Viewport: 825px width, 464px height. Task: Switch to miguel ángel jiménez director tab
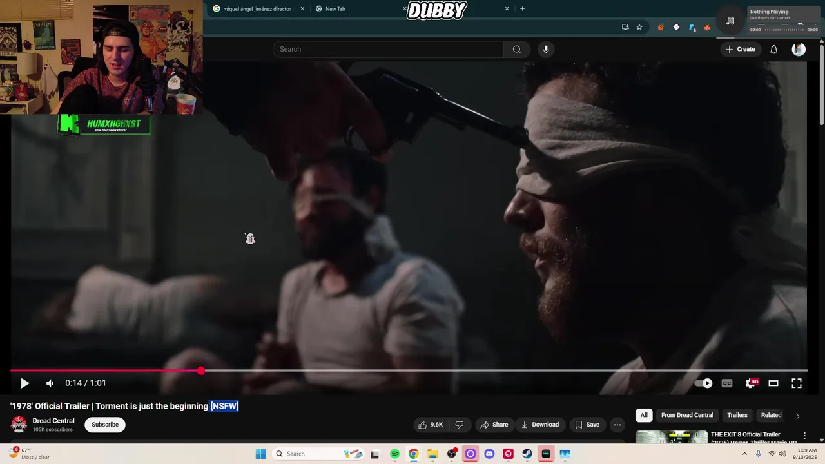(x=258, y=9)
